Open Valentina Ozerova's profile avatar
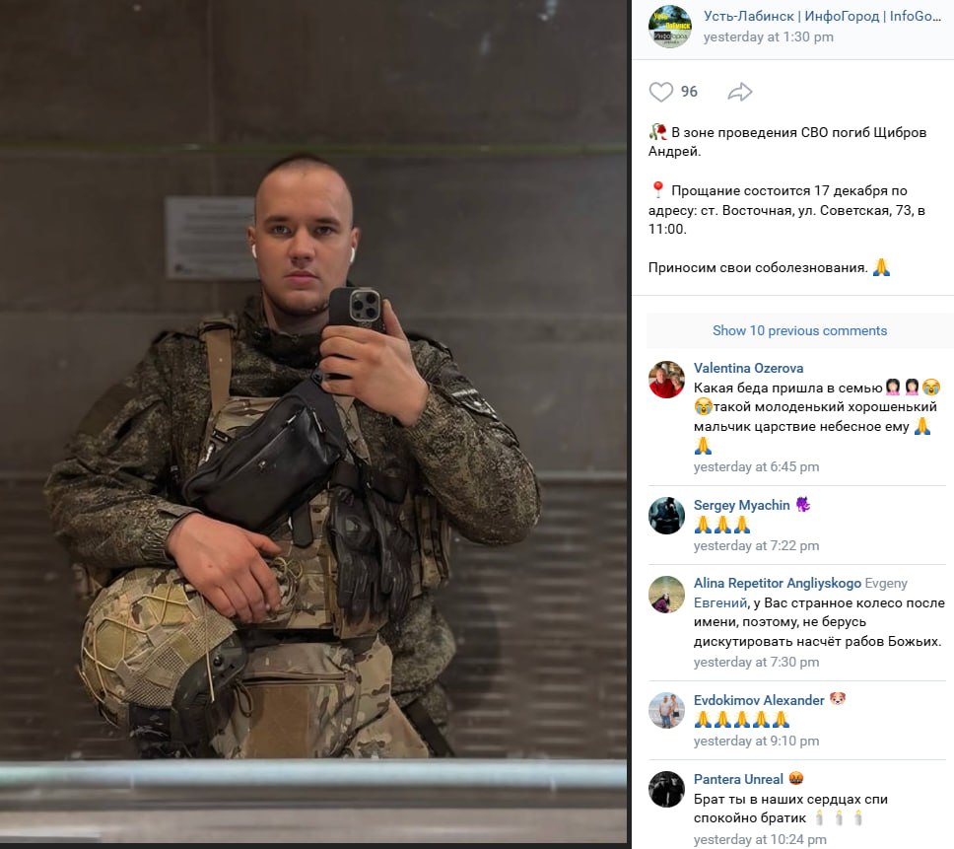Image resolution: width=954 pixels, height=849 pixels. pyautogui.click(x=666, y=380)
